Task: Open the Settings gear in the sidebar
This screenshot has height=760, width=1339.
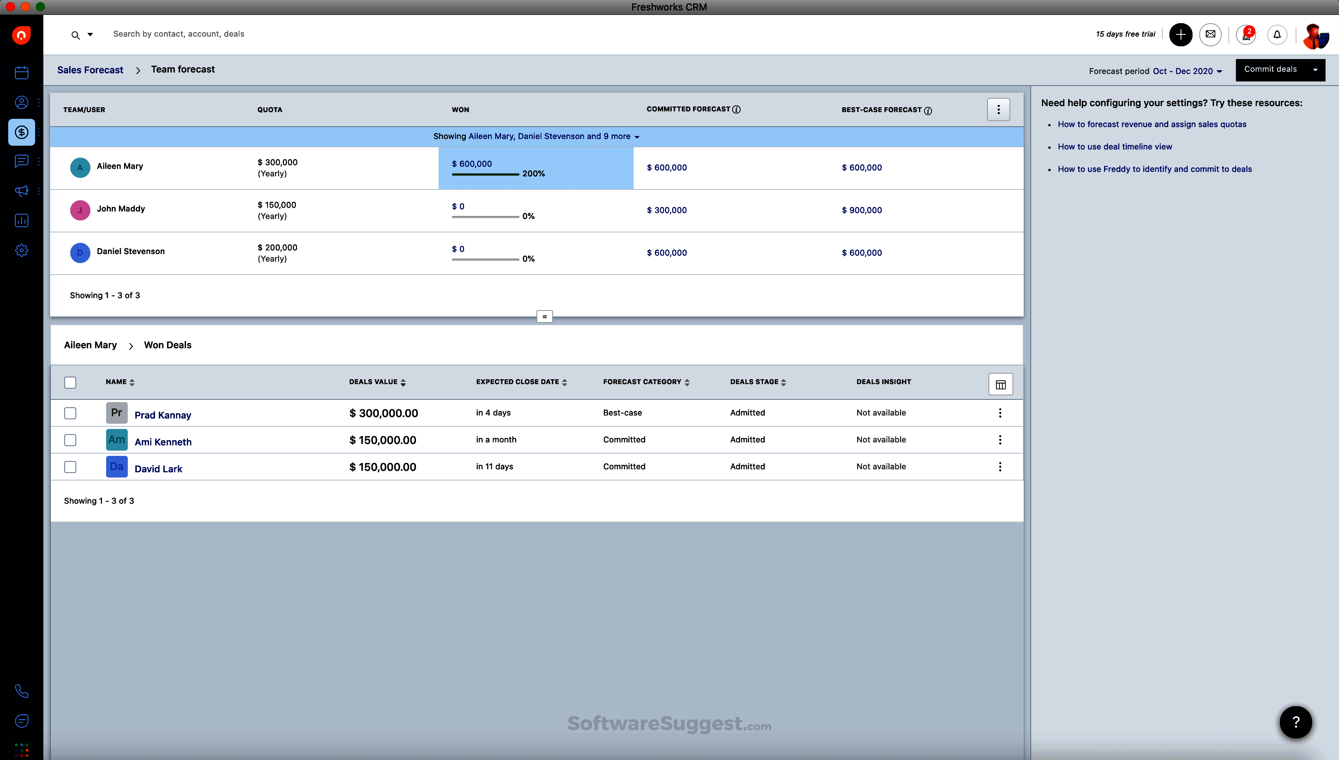Action: (21, 250)
